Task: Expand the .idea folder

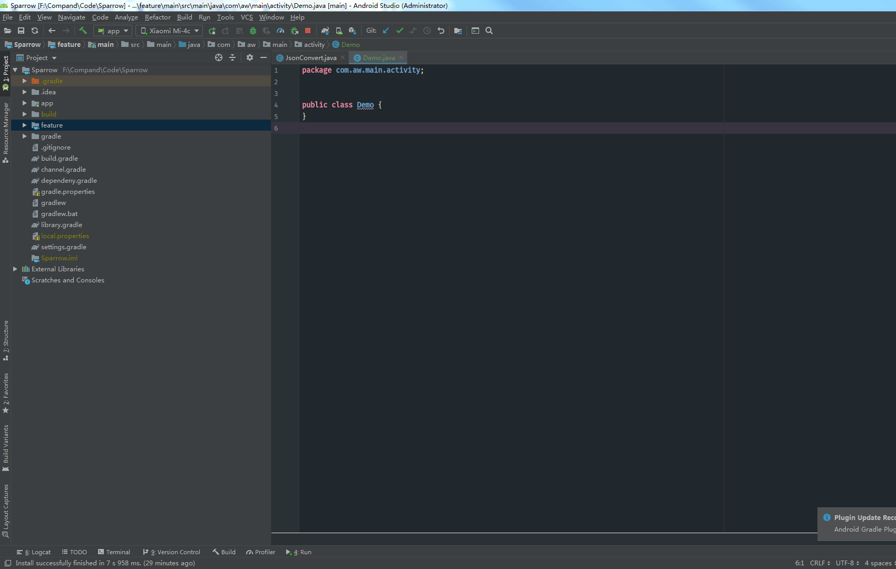Action: [25, 92]
